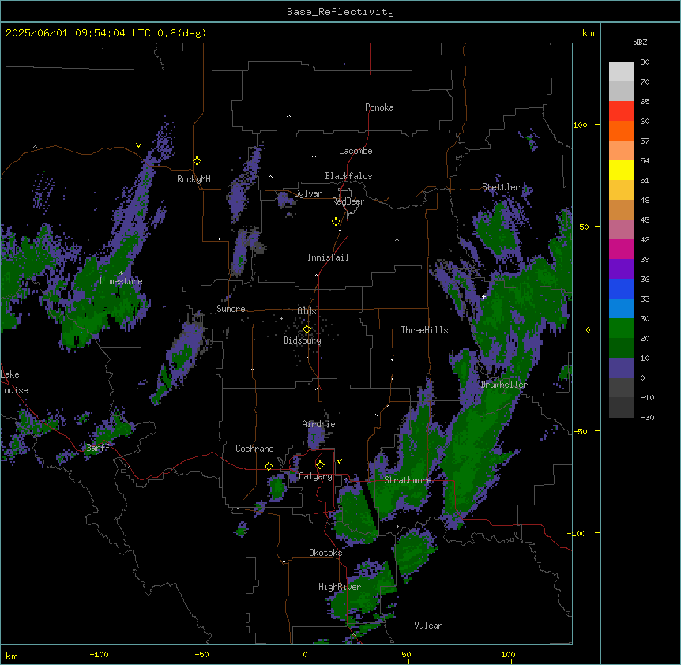Click the yellow v marker northwest of RockyMH
The height and width of the screenshot is (665, 681).
[138, 145]
